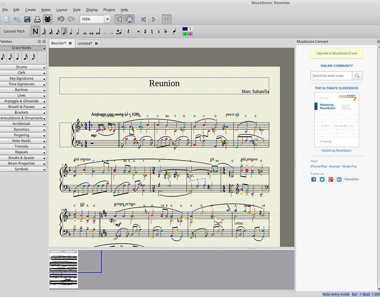Toggle the Concert Pitch button
The image size is (380, 297).
tap(14, 32)
